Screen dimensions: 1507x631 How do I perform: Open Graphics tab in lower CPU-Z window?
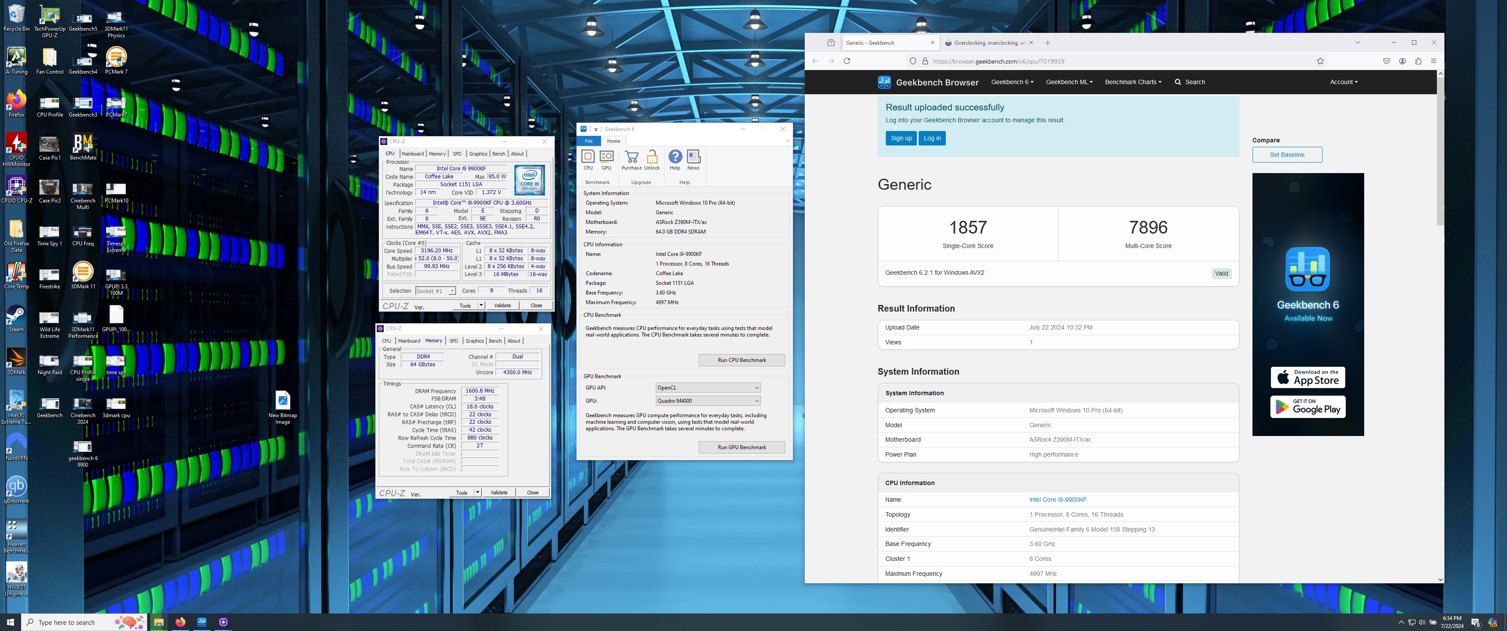(474, 340)
